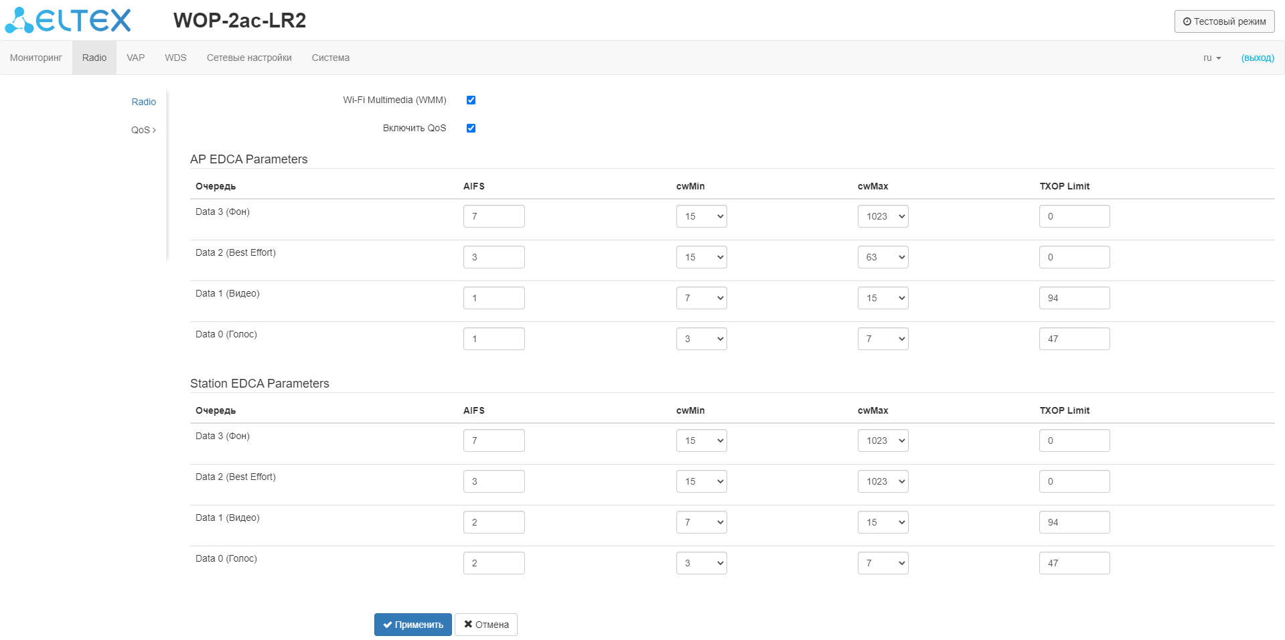Open AP Data 3 (Фон) cwMin dropdown
The height and width of the screenshot is (640, 1285).
[x=701, y=217]
